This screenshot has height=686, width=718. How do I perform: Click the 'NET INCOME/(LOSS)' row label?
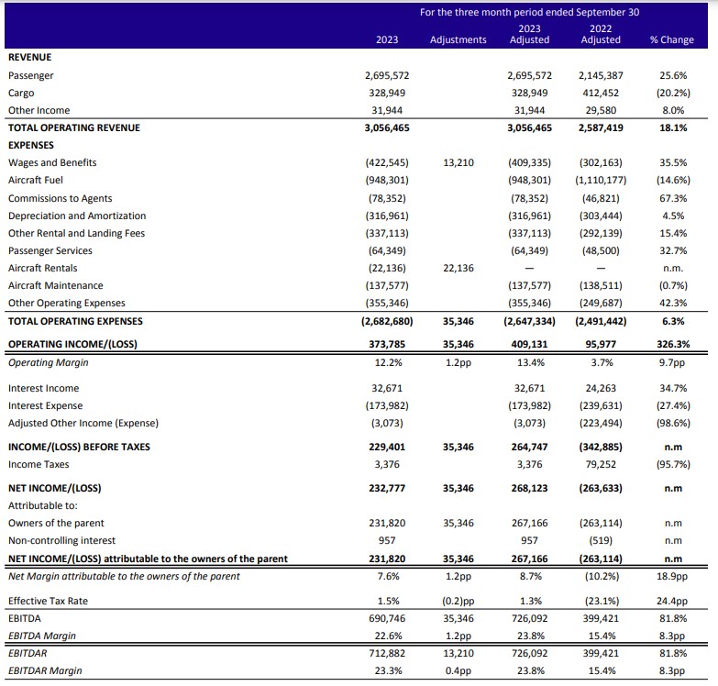click(x=54, y=488)
